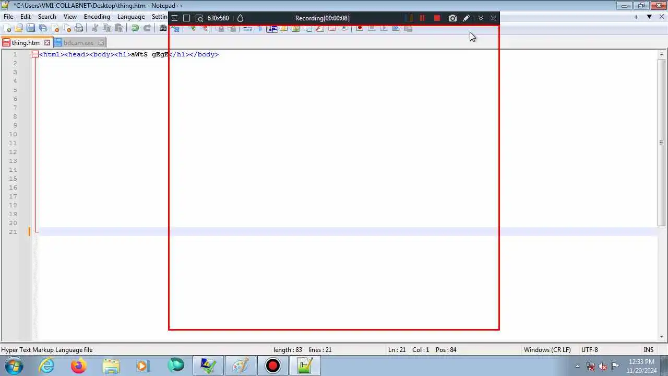
Task: Save the file using the Save icon
Action: pos(31,28)
